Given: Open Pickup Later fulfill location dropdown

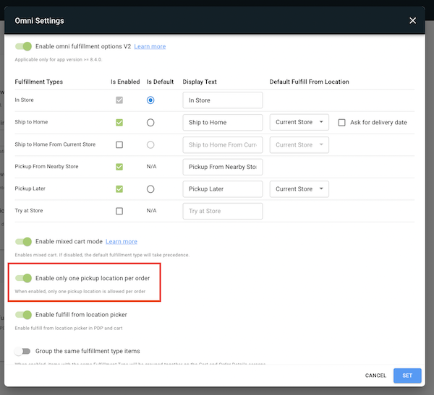Looking at the screenshot, I should [x=299, y=189].
